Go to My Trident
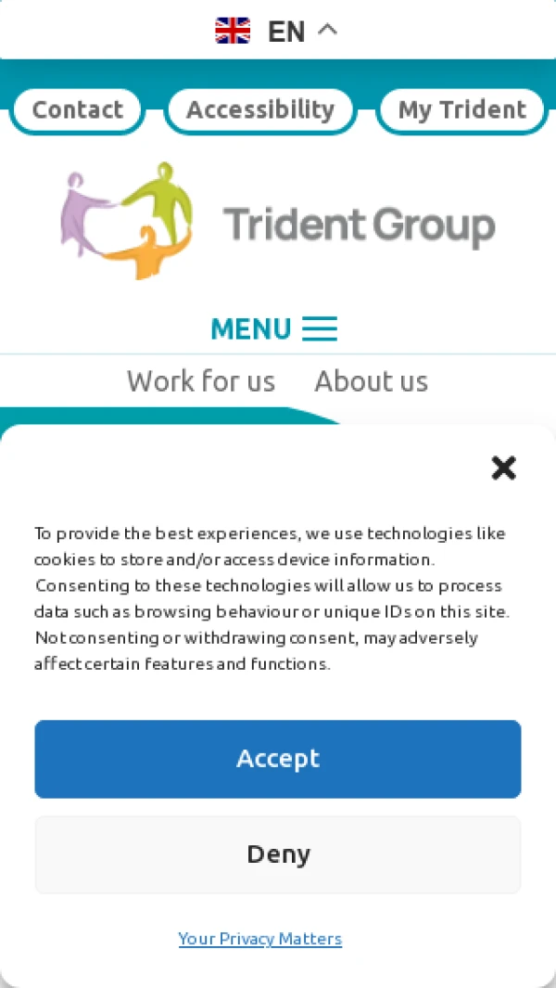Image resolution: width=556 pixels, height=988 pixels. coord(462,110)
